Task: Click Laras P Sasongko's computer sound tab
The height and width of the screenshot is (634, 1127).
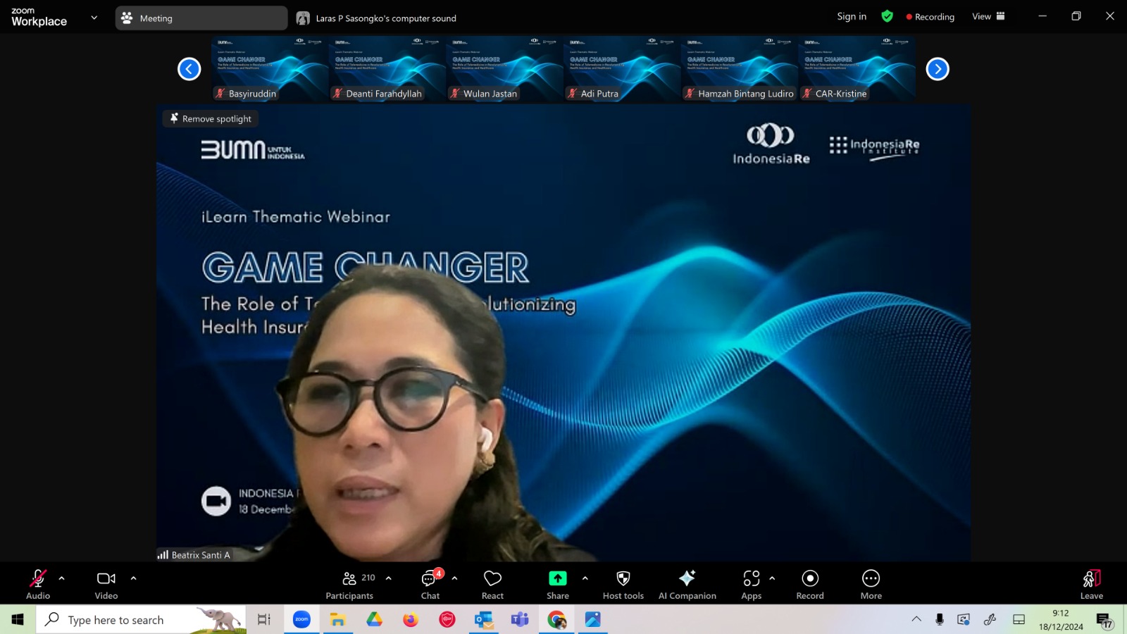Action: point(376,18)
